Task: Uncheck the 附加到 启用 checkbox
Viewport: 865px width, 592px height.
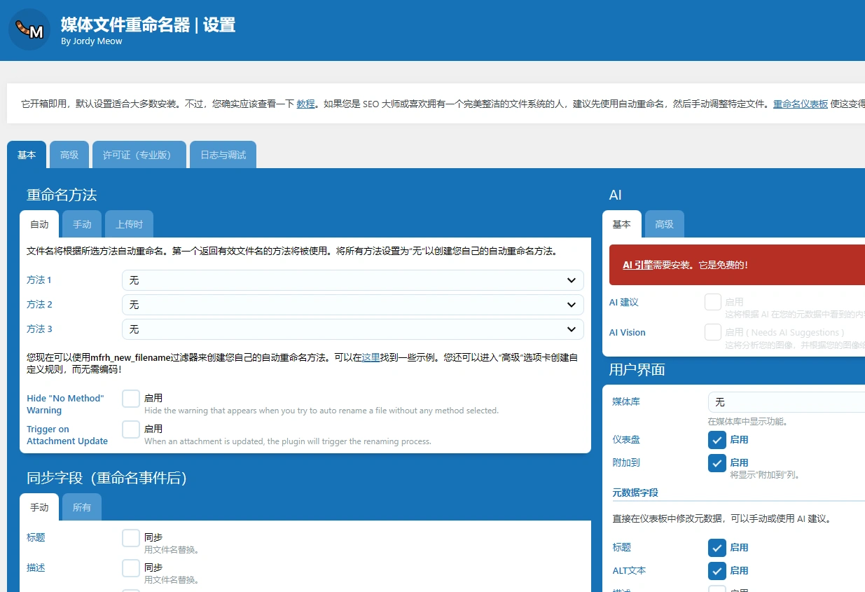Action: click(x=717, y=462)
